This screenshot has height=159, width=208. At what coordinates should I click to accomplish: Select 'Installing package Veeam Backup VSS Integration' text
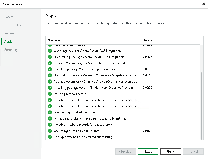(x=87, y=69)
